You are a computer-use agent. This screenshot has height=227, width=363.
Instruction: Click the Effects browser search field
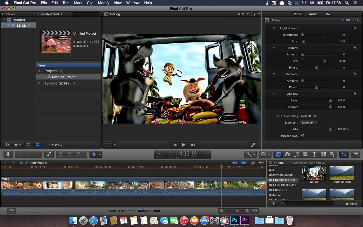pyautogui.click(x=307, y=204)
